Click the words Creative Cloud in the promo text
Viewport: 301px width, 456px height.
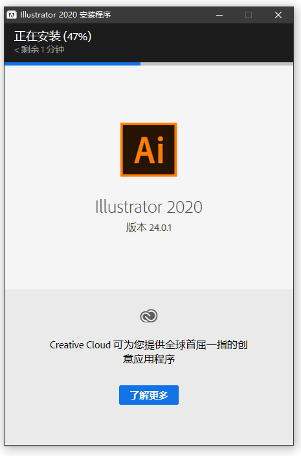(x=80, y=345)
